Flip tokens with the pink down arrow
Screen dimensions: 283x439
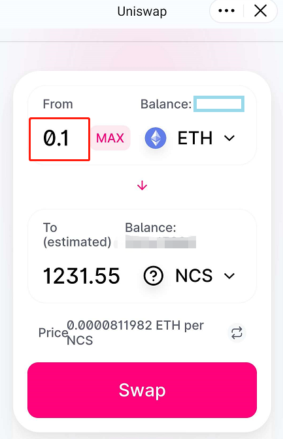click(142, 185)
